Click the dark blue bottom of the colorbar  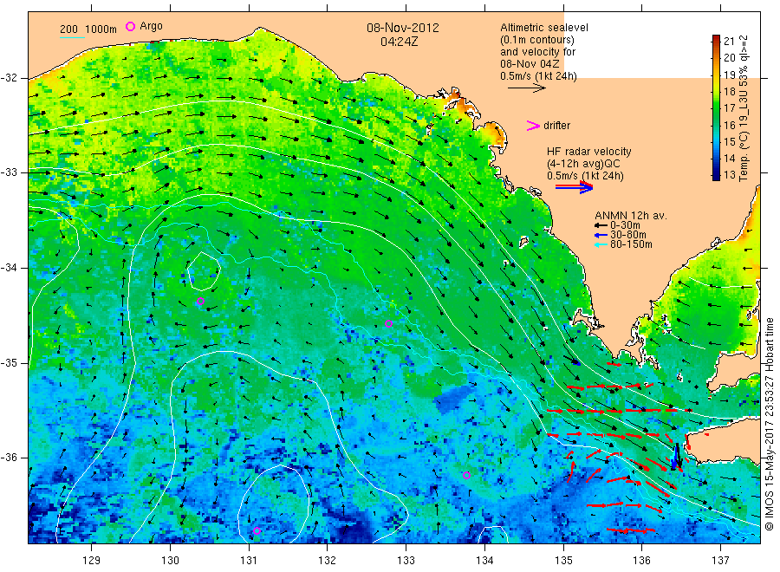point(717,175)
